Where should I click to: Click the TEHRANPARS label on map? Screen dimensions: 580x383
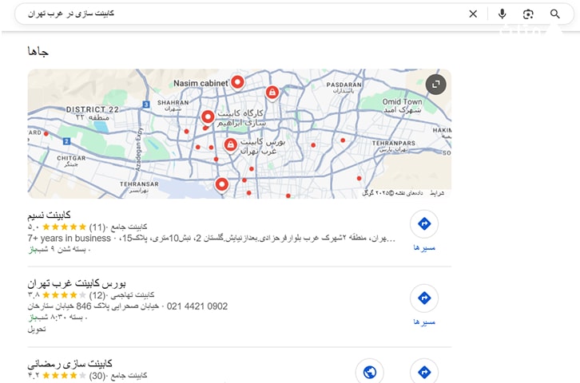point(394,143)
